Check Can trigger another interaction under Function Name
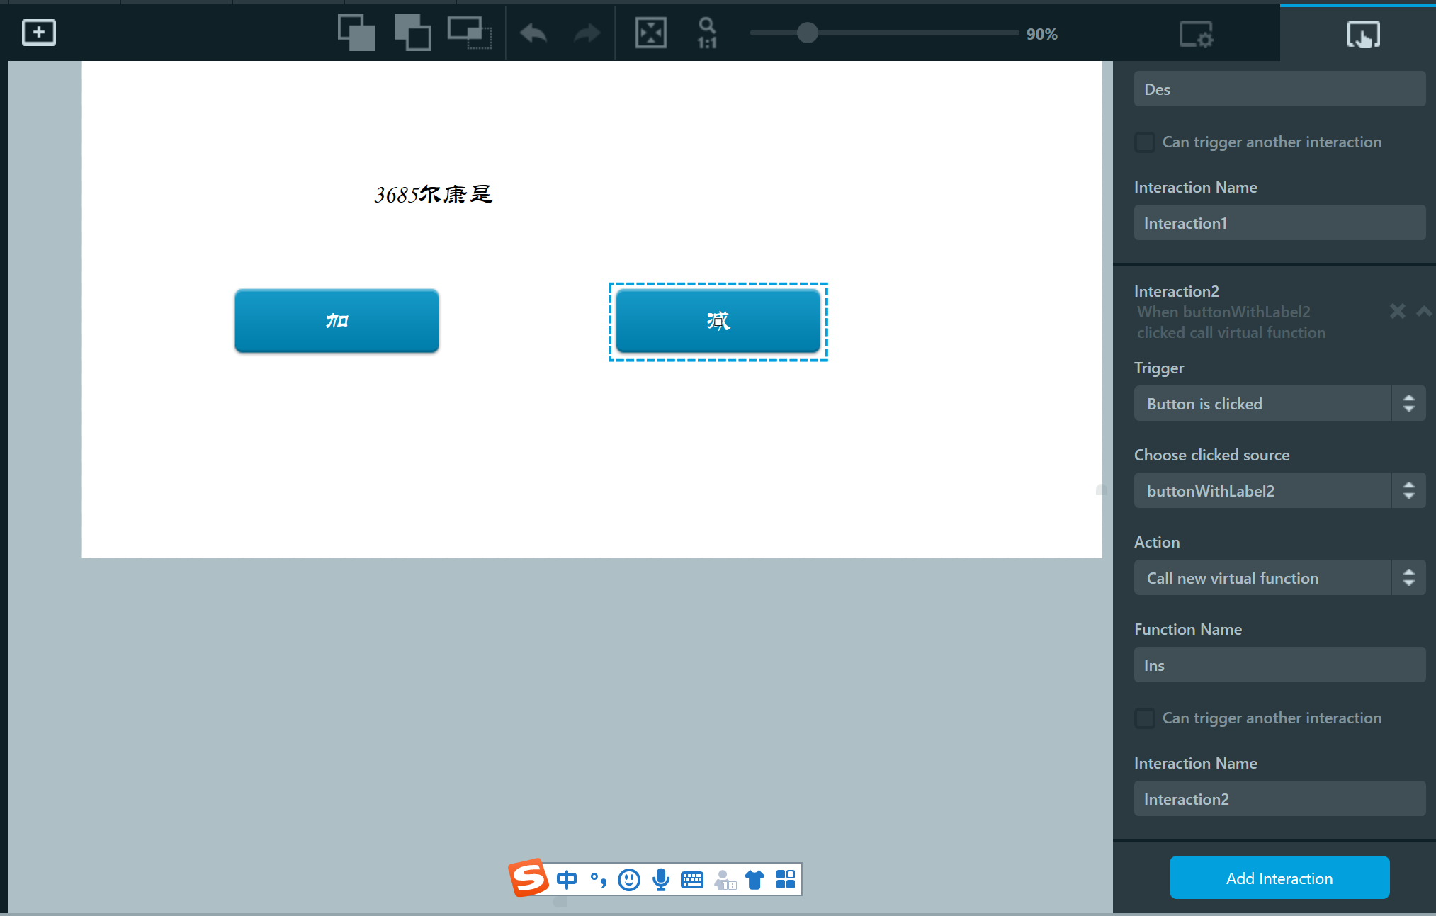This screenshot has height=916, width=1436. pos(1144,718)
